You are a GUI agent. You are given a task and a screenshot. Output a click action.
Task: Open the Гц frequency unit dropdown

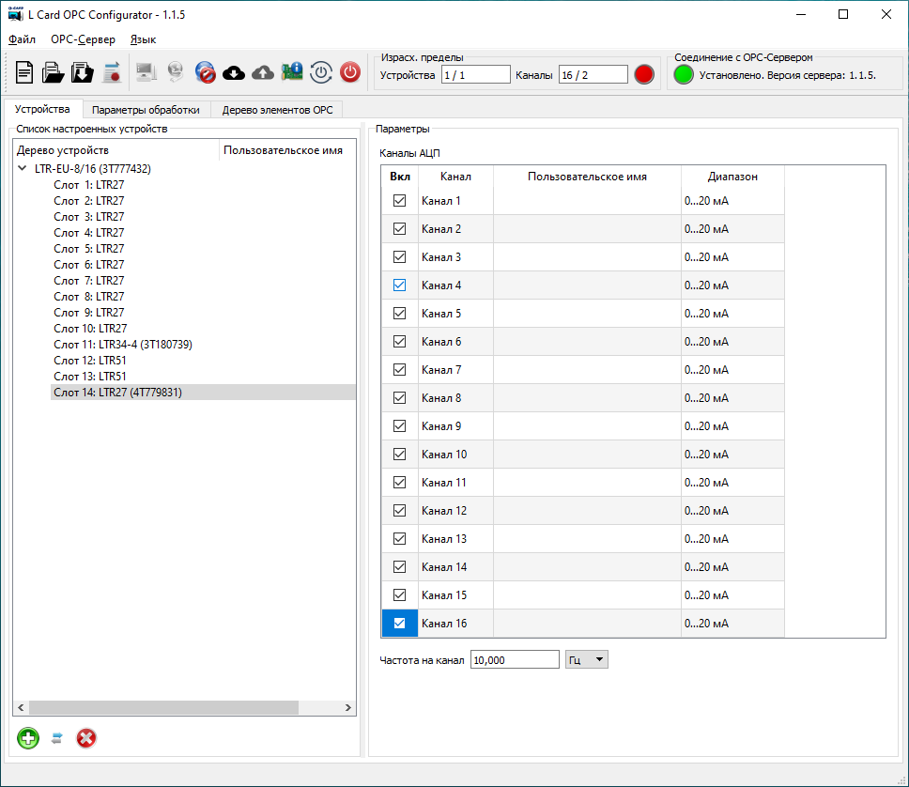[587, 660]
